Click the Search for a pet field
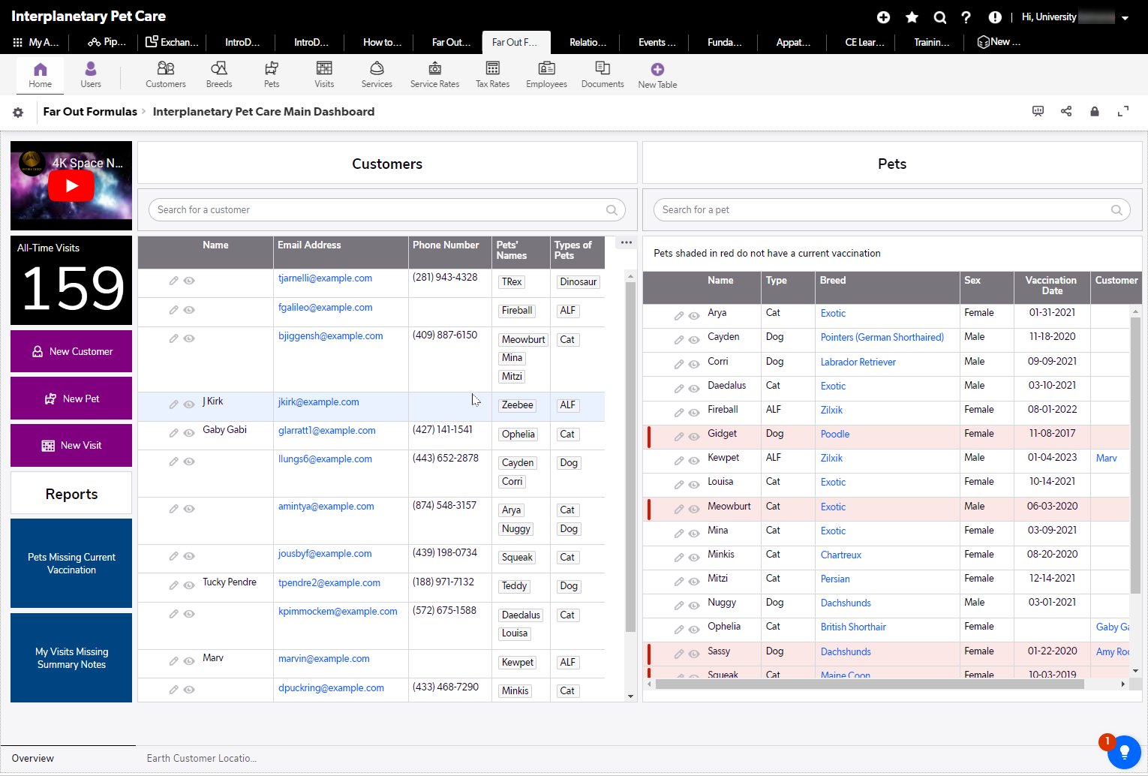1148x776 pixels. click(884, 210)
